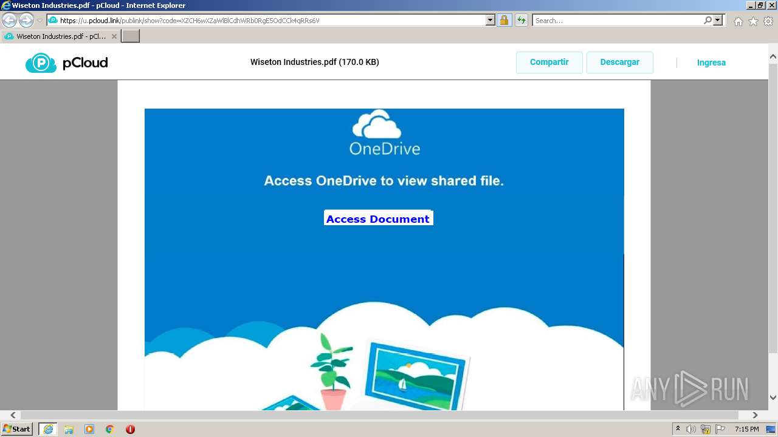Click the Ingresa link
The image size is (778, 437).
(711, 63)
